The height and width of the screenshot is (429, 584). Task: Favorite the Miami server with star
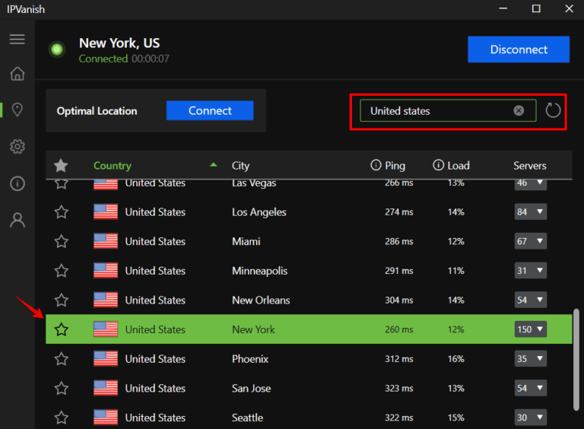point(62,241)
